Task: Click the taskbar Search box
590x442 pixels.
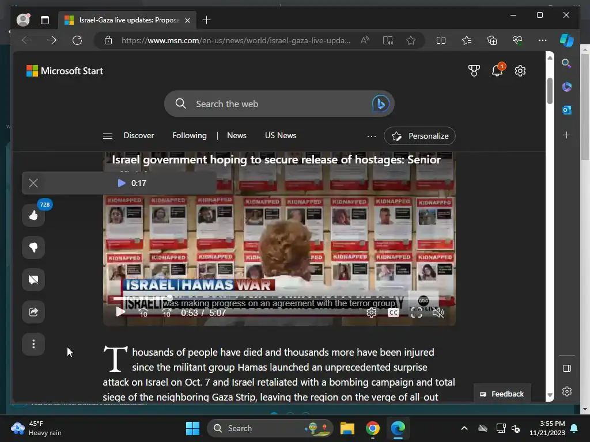Action: pos(270,428)
